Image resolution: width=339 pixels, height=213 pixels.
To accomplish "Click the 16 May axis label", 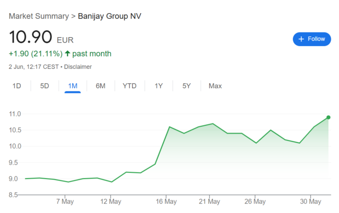I will click(x=166, y=201).
